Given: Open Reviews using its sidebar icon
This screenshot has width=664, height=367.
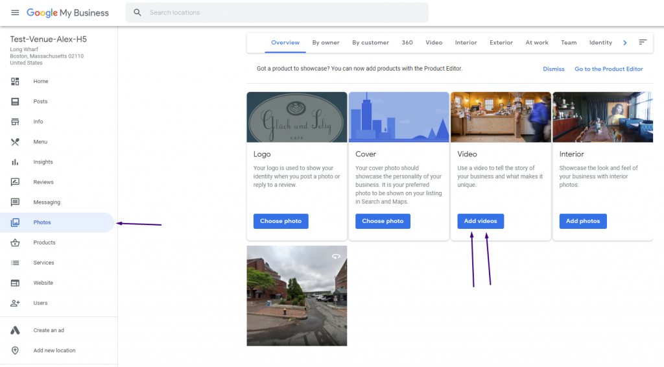Looking at the screenshot, I should click(x=15, y=182).
